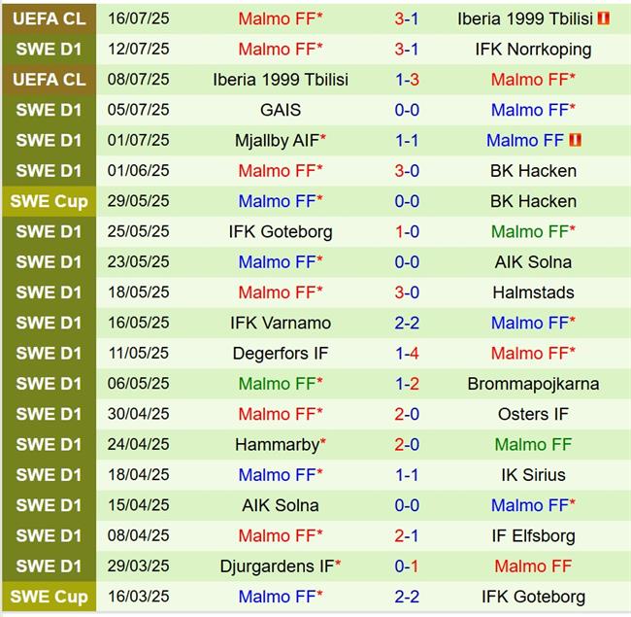
Task: Open the SWE Cup label on the 29/05/25 row
Action: pyautogui.click(x=49, y=201)
